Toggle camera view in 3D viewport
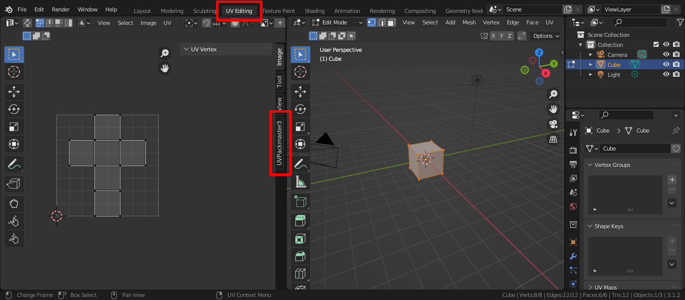Screen dimensions: 685x300 click(553, 124)
